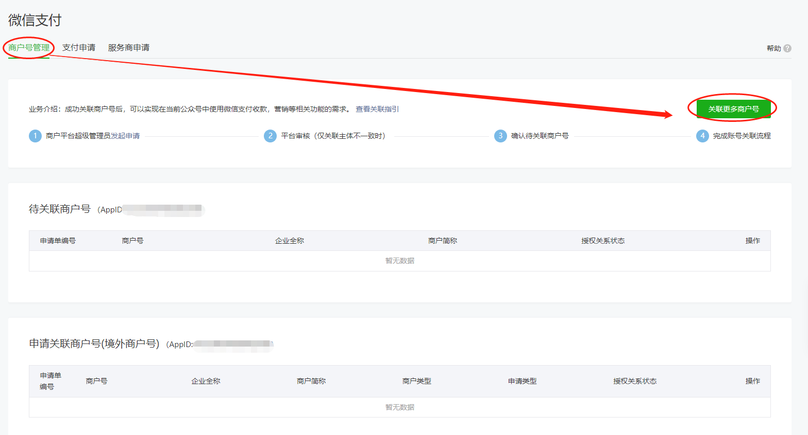
Task: Go to the 服务商申请 tab
Action: (x=129, y=48)
